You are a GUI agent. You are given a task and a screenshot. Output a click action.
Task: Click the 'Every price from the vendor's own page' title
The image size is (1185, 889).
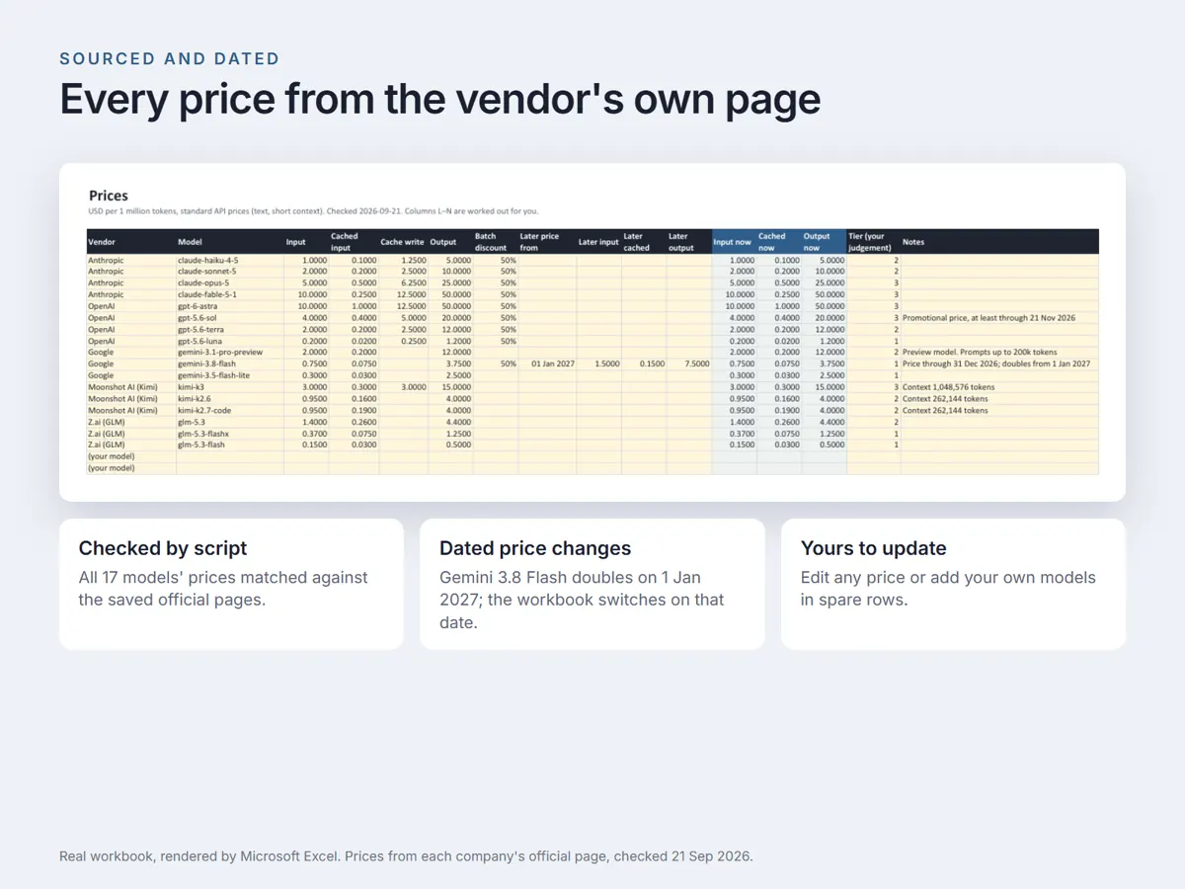click(x=440, y=100)
